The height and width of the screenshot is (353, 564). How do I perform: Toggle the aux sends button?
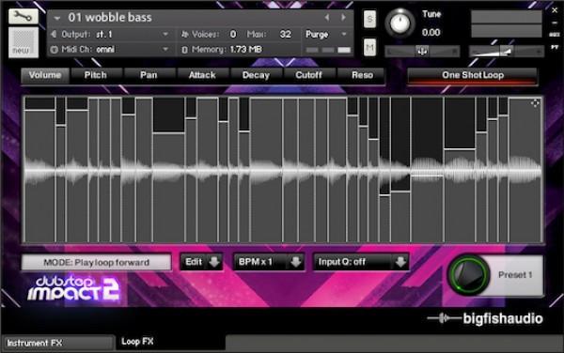click(555, 35)
